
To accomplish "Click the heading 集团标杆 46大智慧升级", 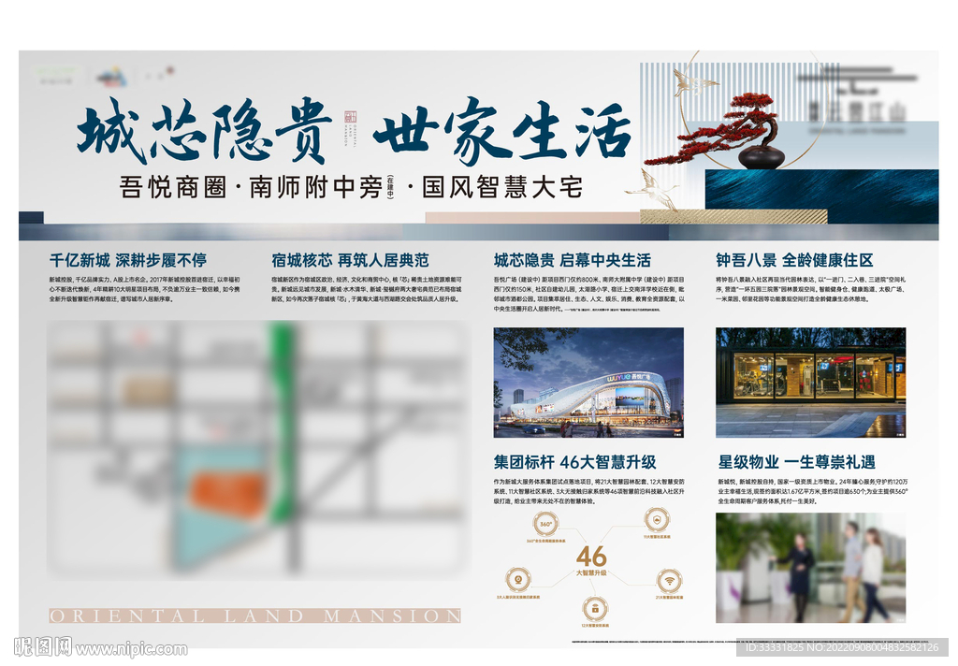I will click(x=575, y=462).
